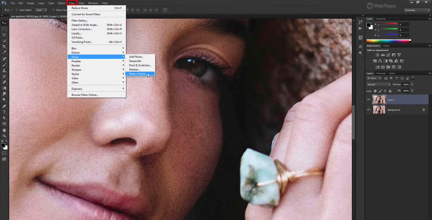The width and height of the screenshot is (432, 220).
Task: Select the Gradient tool
Action: (x=4, y=88)
